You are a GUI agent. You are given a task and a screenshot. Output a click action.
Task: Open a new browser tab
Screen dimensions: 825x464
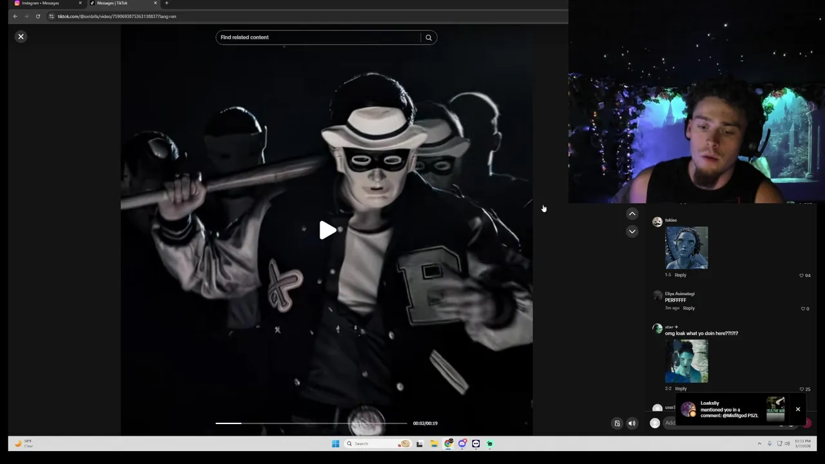166,3
